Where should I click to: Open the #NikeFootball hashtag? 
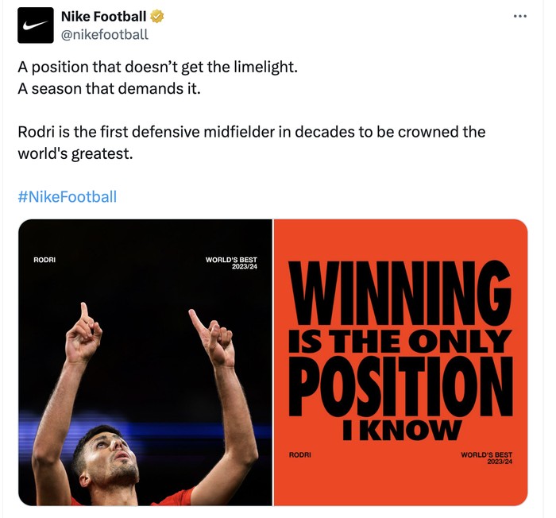pos(67,196)
